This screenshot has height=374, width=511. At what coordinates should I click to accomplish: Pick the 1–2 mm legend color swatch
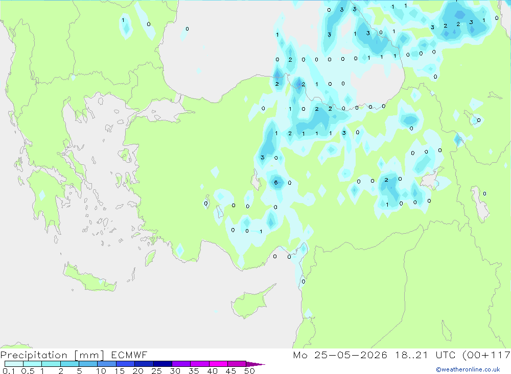pos(51,364)
